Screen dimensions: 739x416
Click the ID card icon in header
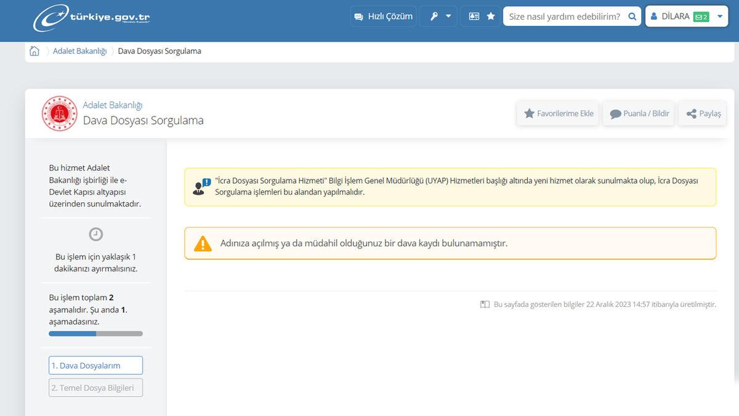click(474, 17)
